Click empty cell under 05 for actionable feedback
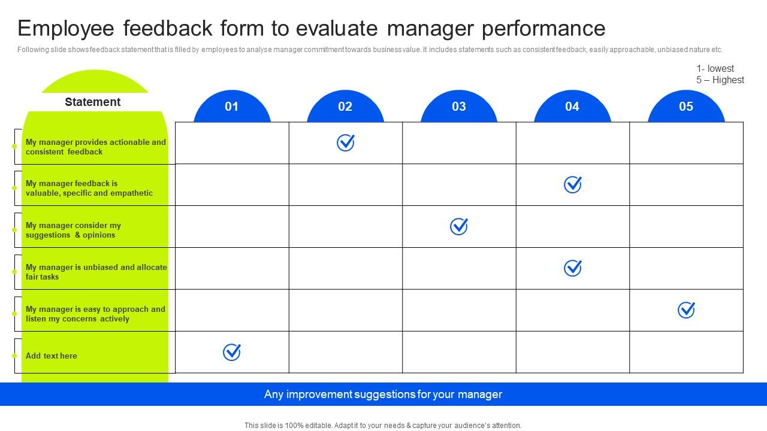 coord(687,143)
